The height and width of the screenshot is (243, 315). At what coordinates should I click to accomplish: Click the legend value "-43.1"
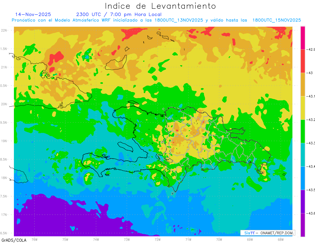[x=310, y=96]
